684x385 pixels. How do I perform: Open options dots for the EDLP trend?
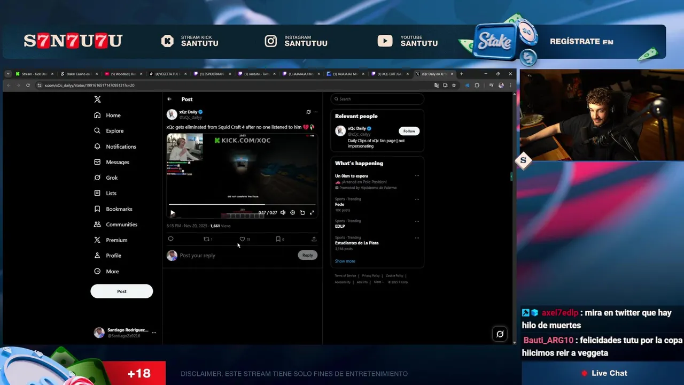(x=417, y=221)
